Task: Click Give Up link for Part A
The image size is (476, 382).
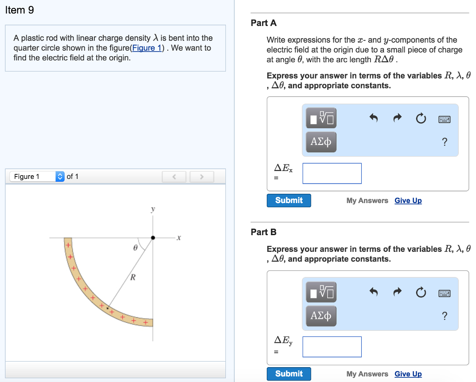Action: pos(408,201)
